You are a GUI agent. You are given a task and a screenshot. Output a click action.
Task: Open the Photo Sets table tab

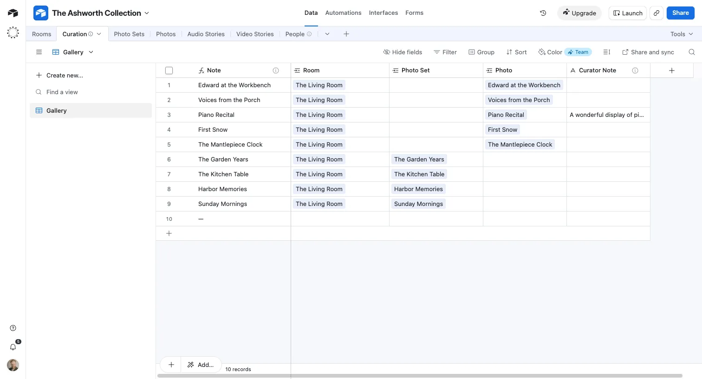pyautogui.click(x=129, y=34)
